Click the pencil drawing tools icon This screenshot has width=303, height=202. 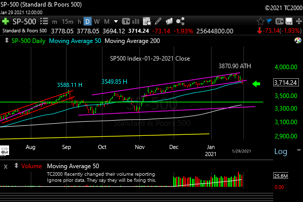(x=158, y=22)
